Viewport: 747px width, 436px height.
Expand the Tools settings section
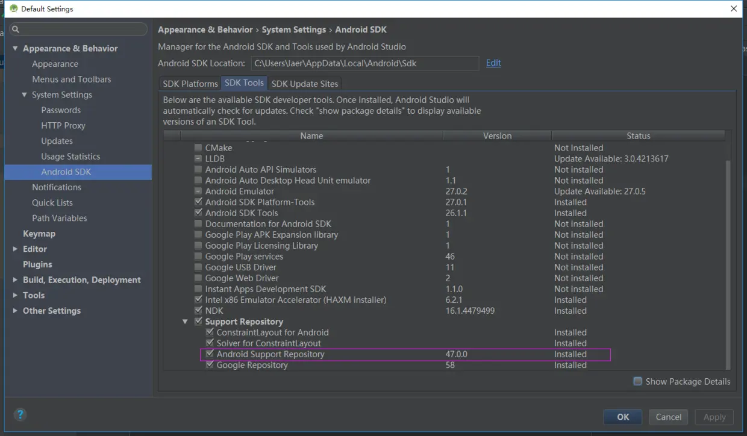[15, 295]
